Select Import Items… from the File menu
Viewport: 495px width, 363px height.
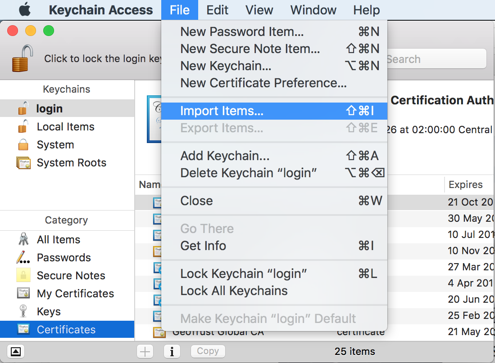tap(274, 111)
